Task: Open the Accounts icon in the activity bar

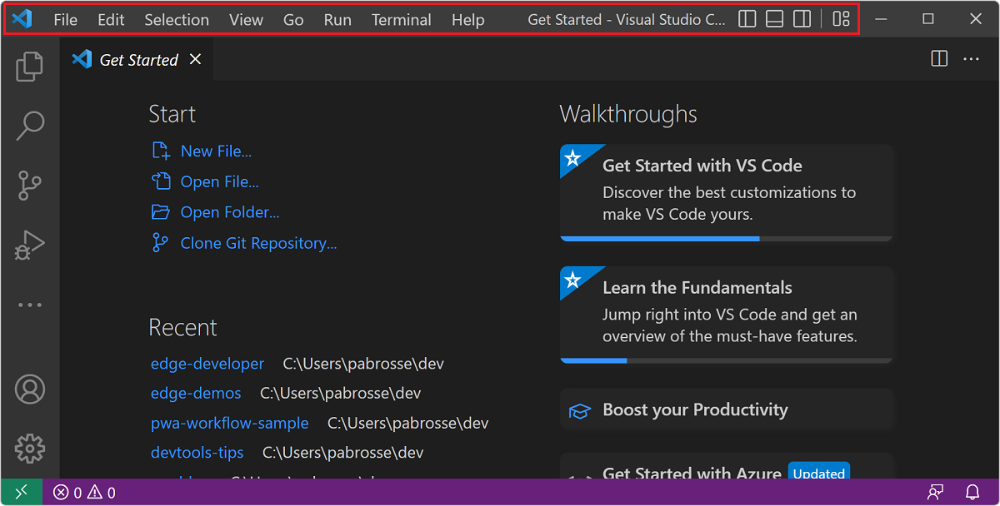Action: coord(30,389)
